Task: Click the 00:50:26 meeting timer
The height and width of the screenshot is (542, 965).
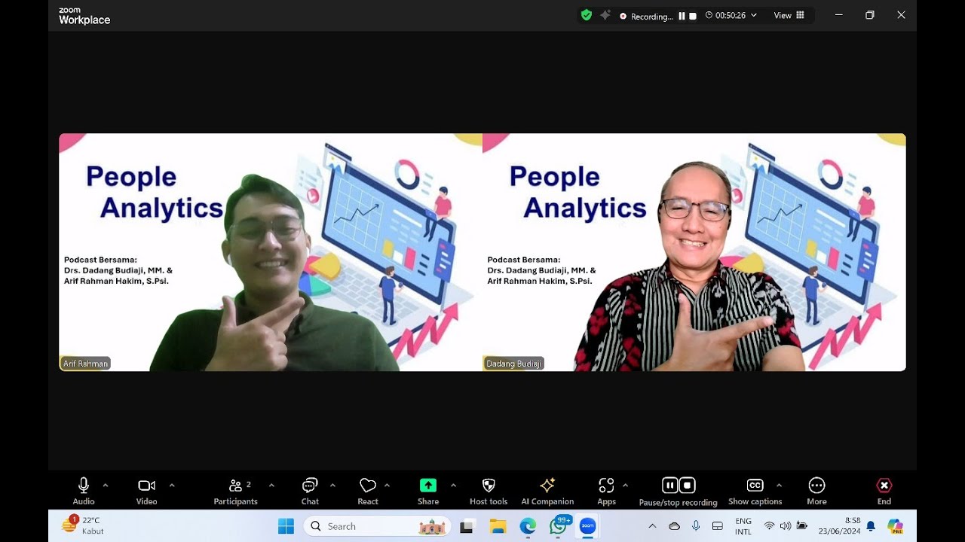Action: click(x=731, y=15)
